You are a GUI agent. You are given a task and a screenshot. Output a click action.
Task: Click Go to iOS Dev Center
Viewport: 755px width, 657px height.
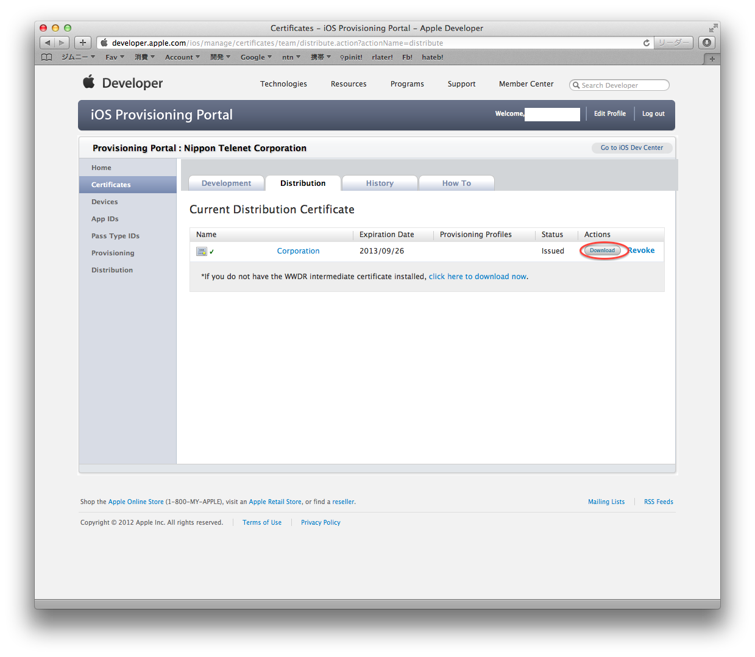click(x=632, y=147)
